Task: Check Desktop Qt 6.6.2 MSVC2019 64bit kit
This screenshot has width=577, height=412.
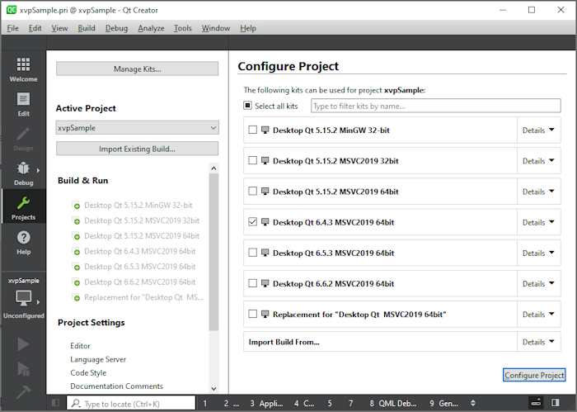Action: [x=252, y=283]
